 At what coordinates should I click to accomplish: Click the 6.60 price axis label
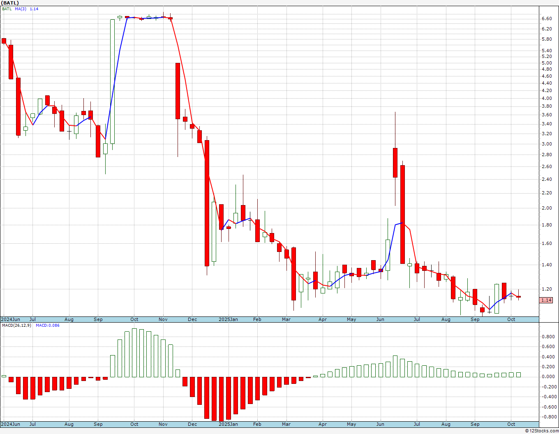pyautogui.click(x=547, y=18)
